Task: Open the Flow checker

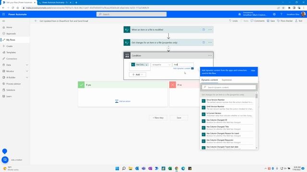Action: click(x=284, y=21)
